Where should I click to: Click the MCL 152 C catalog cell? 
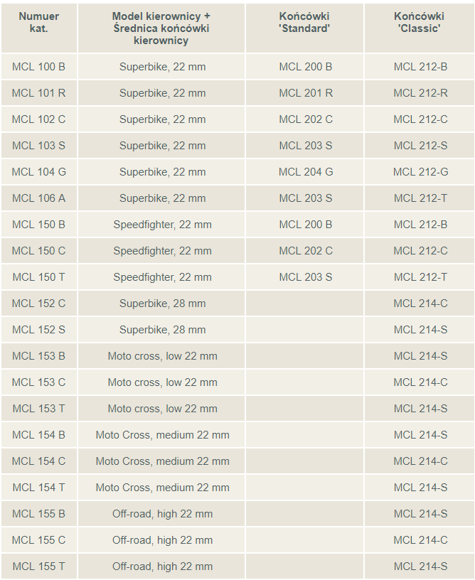pos(39,304)
